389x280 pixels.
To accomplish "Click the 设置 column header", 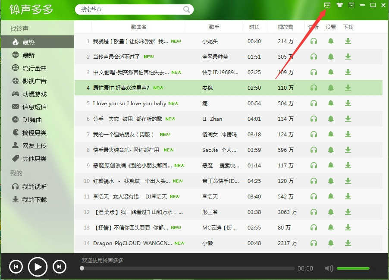I will click(331, 27).
